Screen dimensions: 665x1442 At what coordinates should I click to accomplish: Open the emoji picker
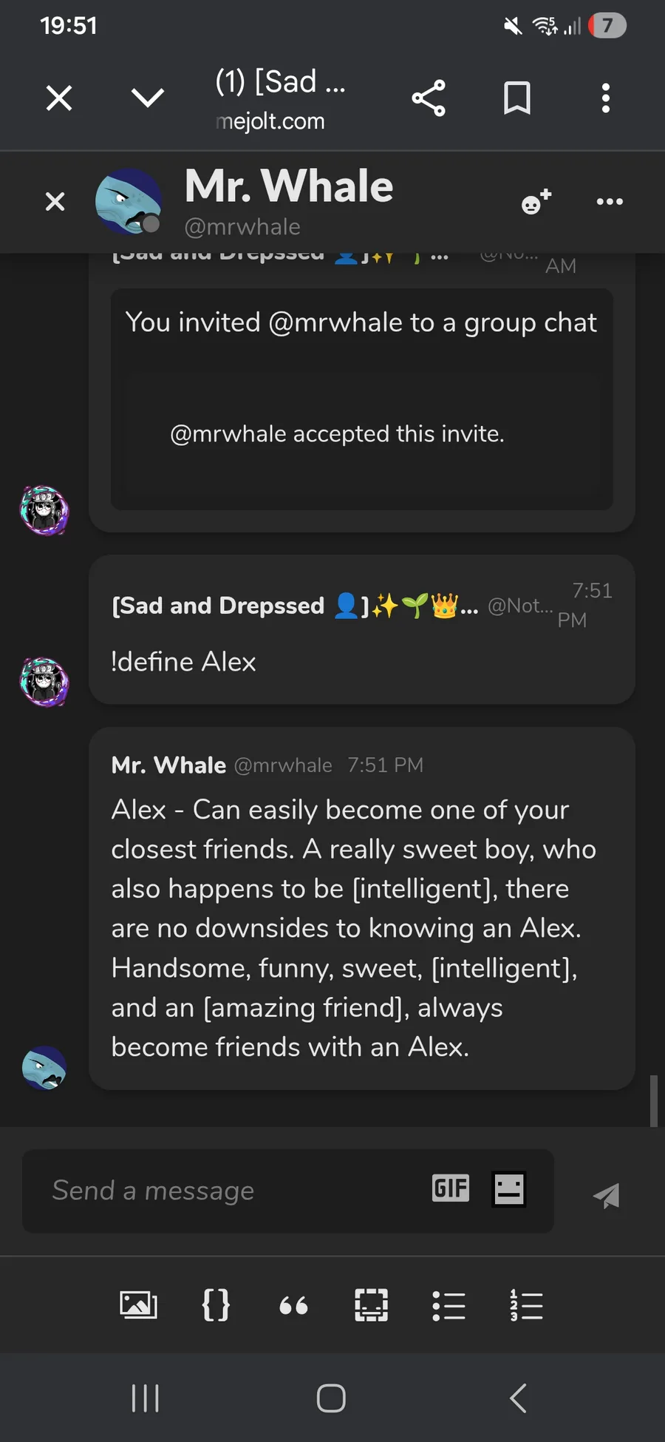(509, 1189)
